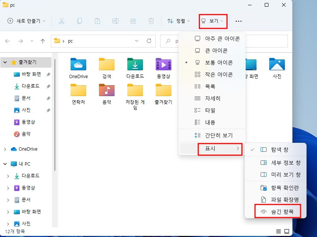Screen dimensions: 317x237
Task: Toggle 항목 확인란 item checkboxes
Action: point(275,188)
